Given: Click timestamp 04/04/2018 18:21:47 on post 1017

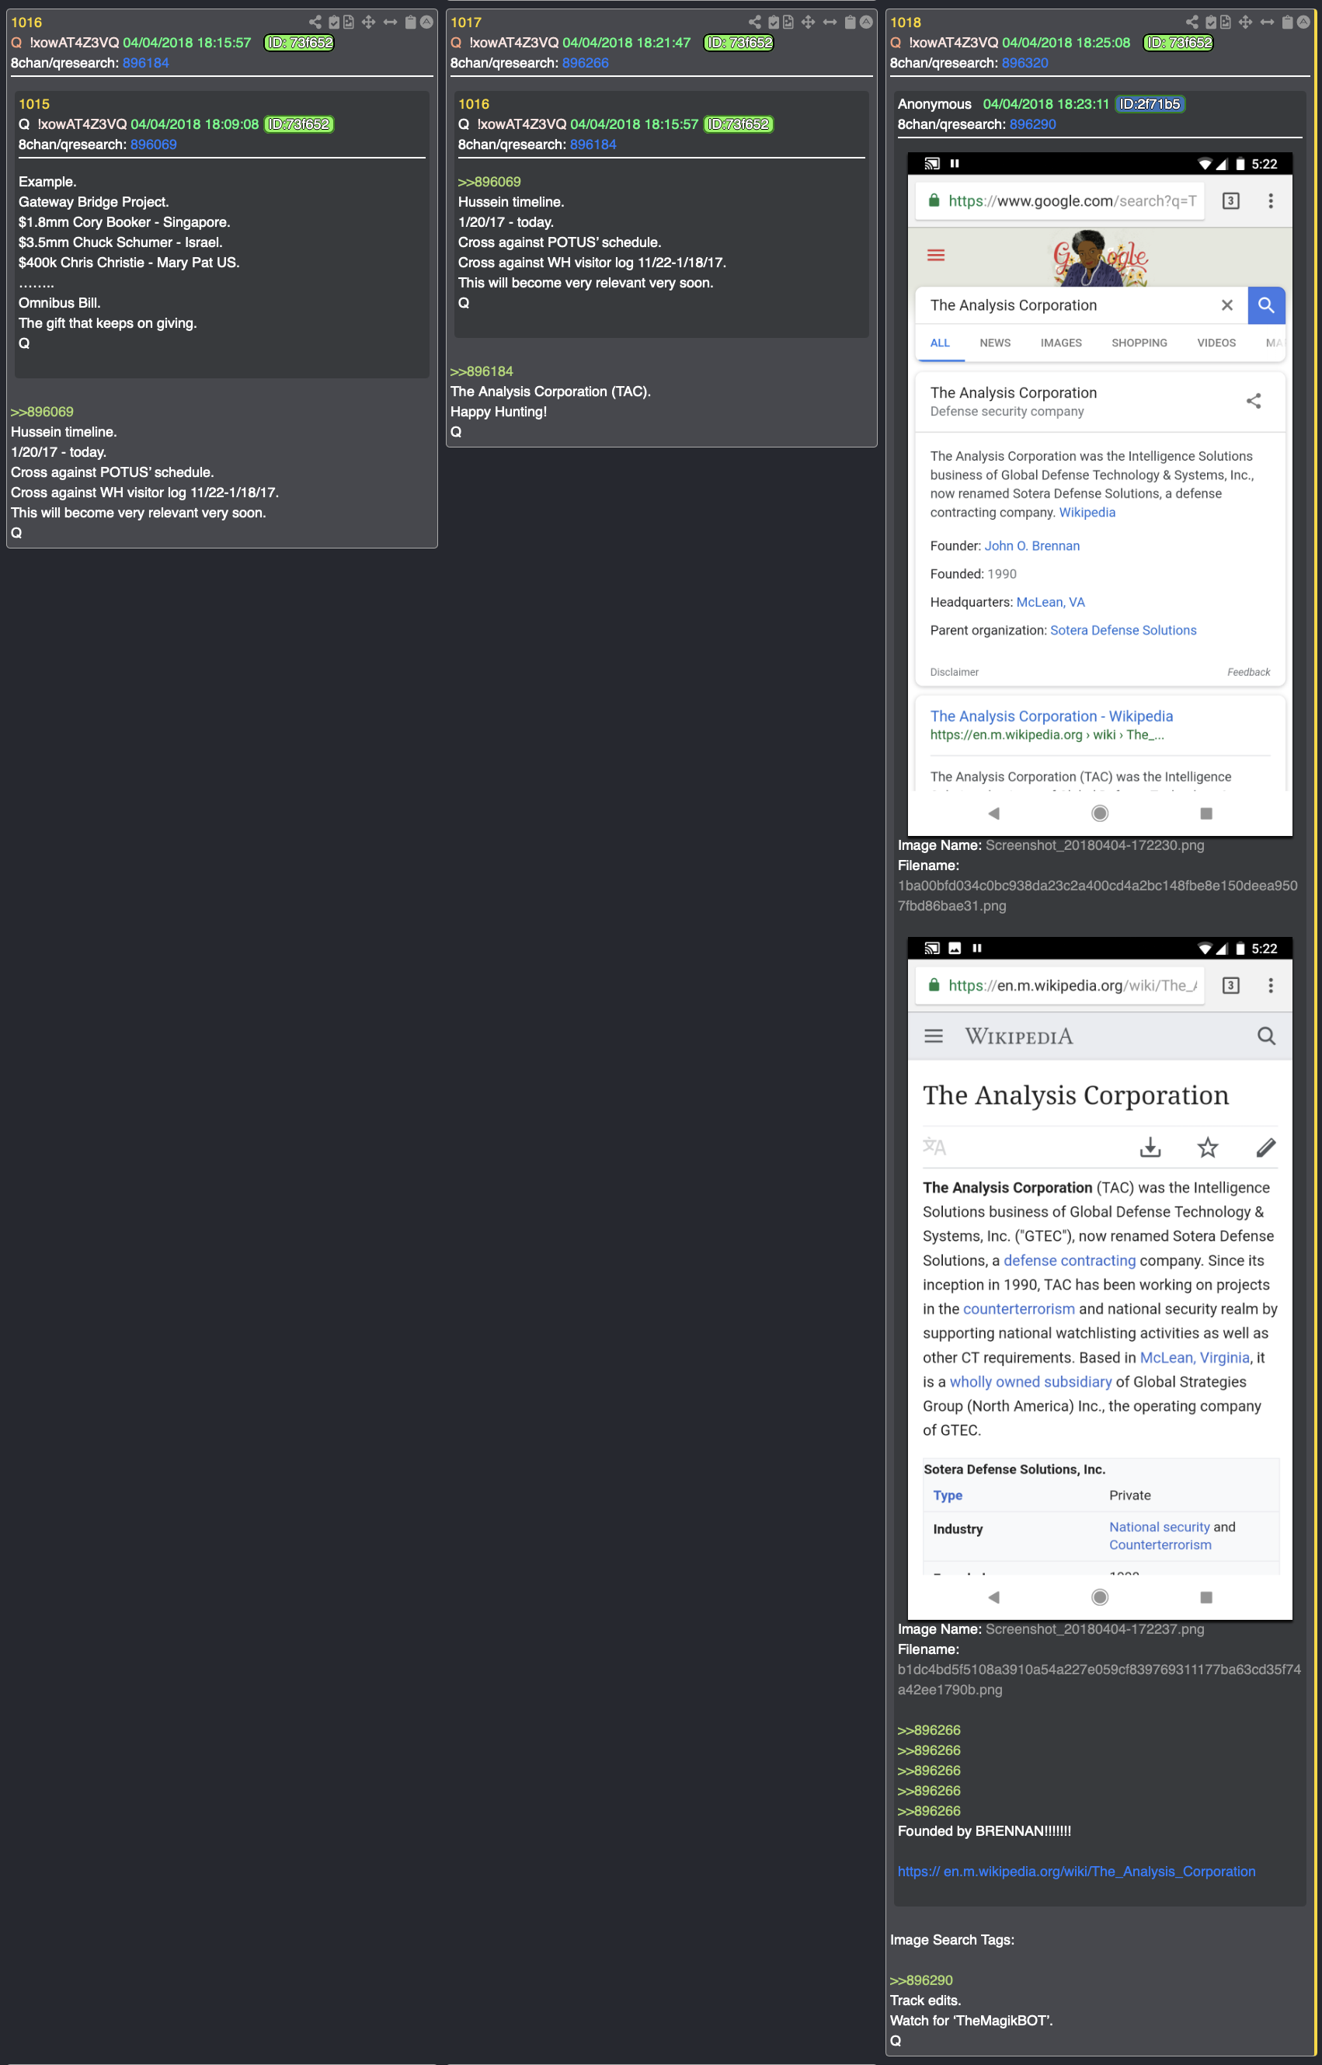Looking at the screenshot, I should tap(626, 42).
